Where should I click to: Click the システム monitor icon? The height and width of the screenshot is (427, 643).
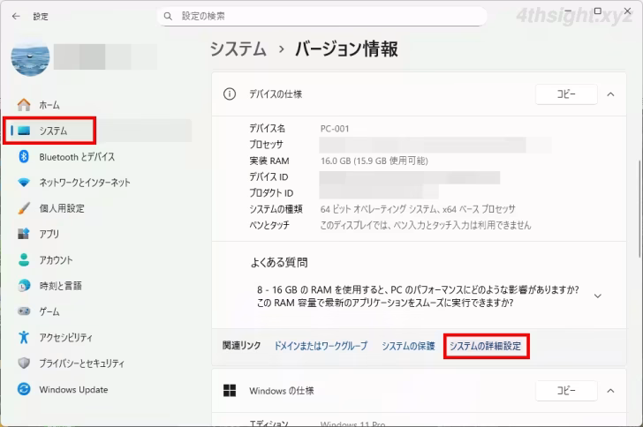tap(24, 131)
